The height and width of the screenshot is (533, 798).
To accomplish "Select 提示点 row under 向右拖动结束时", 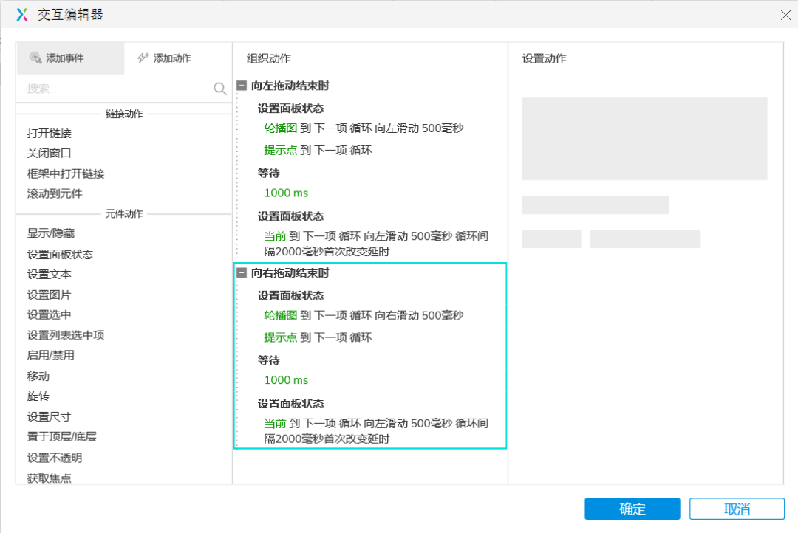I will pos(318,337).
